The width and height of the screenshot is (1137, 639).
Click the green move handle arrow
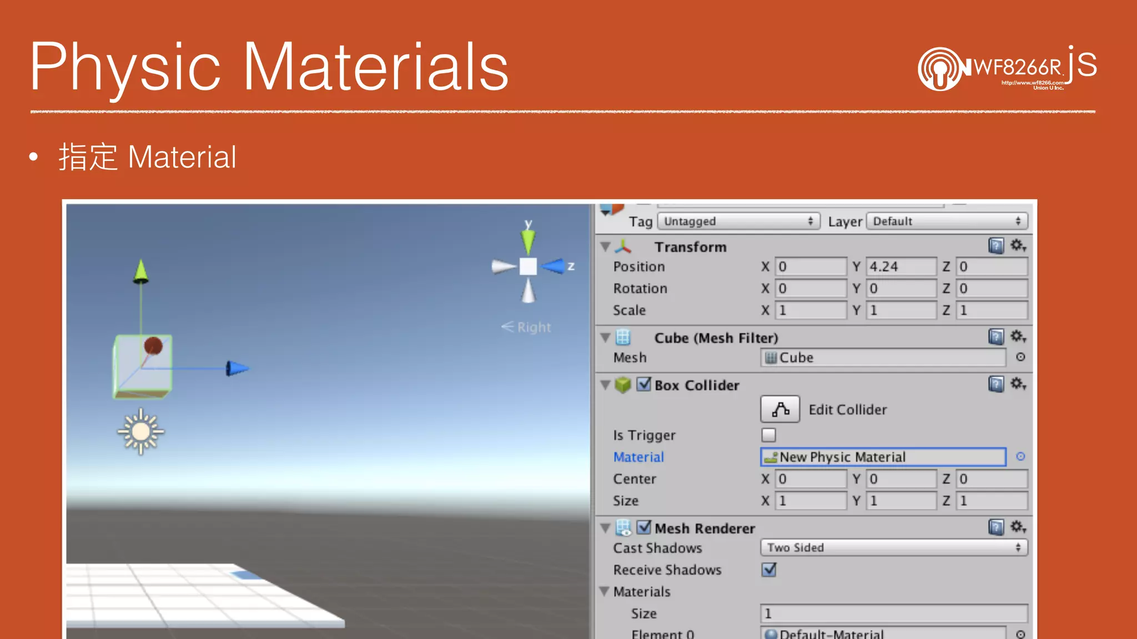[140, 271]
